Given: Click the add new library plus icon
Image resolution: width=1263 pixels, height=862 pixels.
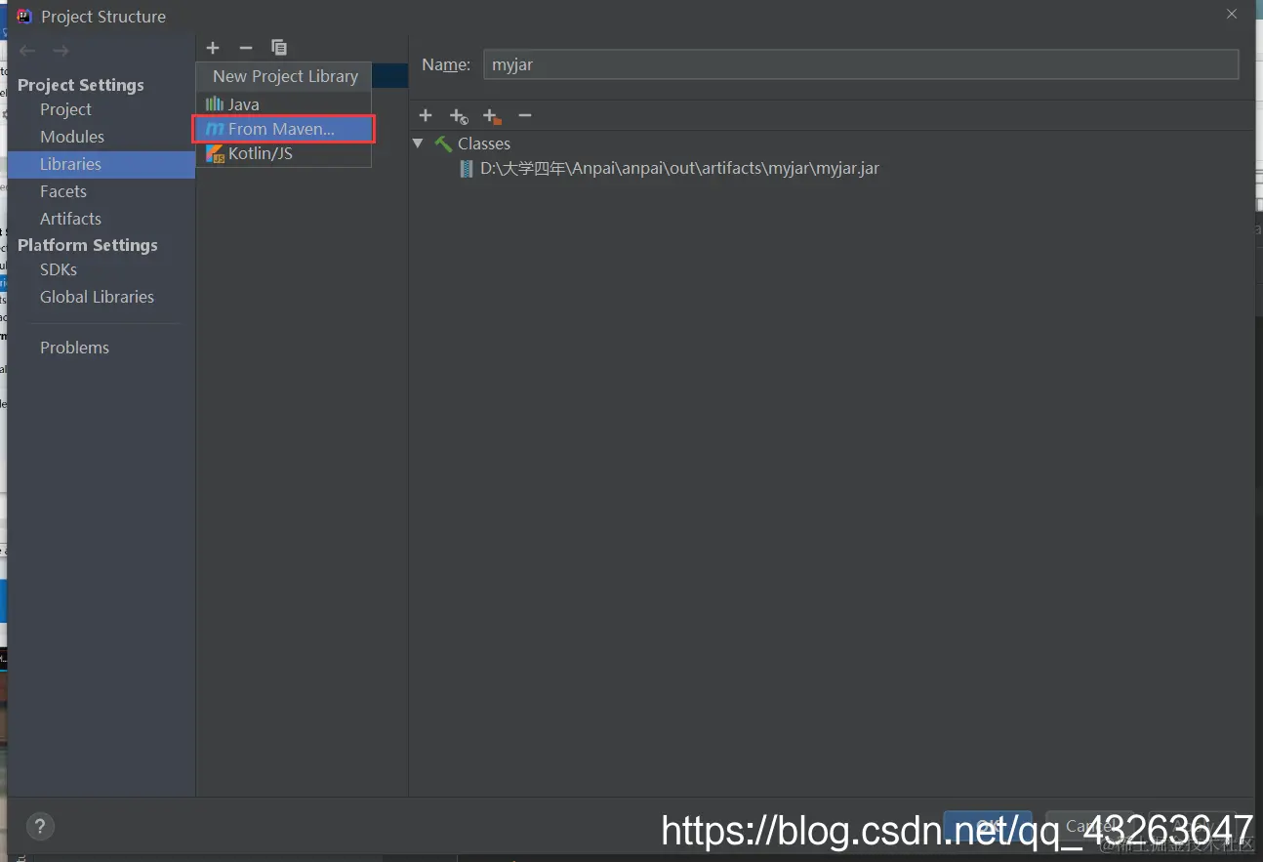Looking at the screenshot, I should click(x=213, y=48).
